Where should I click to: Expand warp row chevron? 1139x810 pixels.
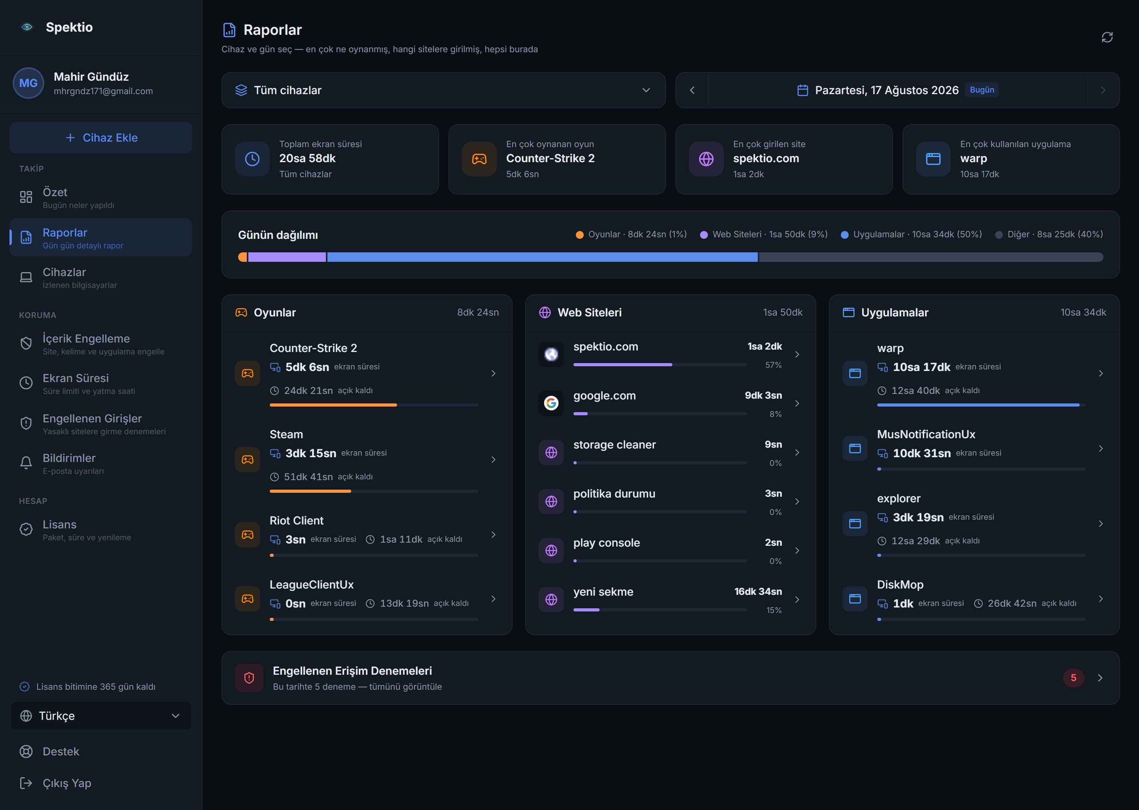point(1101,373)
